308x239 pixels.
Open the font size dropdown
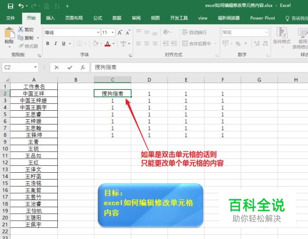(x=113, y=32)
